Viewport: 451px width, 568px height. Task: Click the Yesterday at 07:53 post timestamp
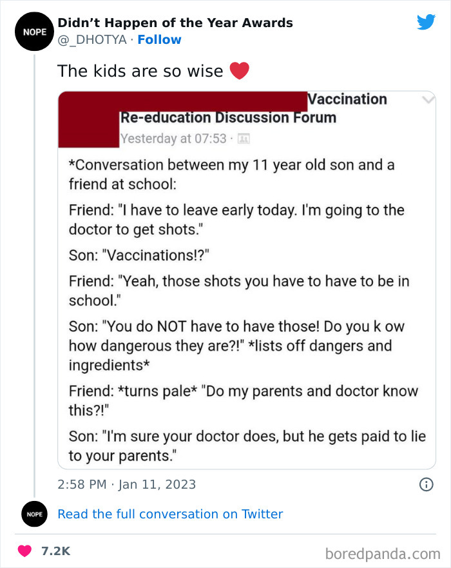173,139
